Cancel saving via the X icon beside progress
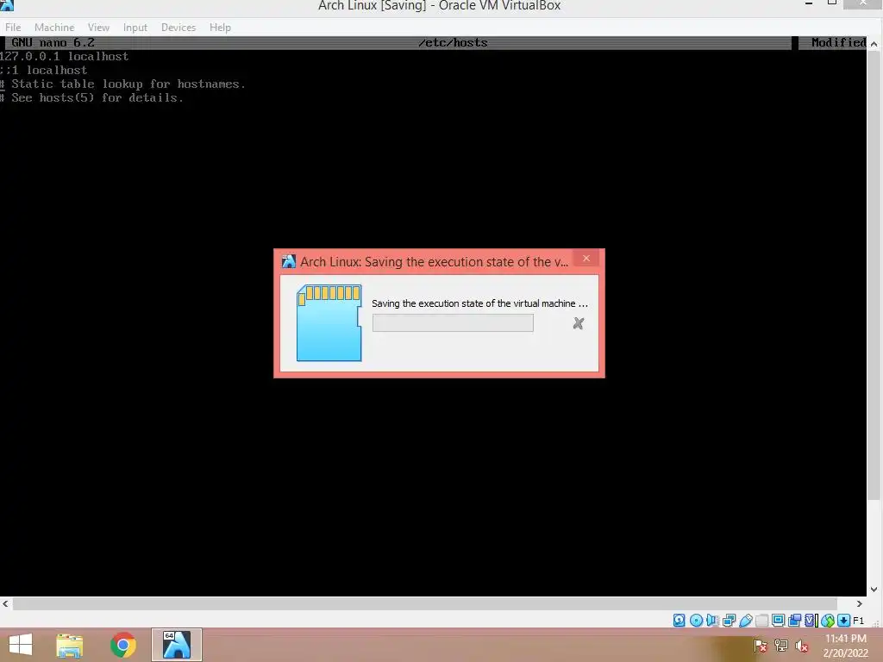The image size is (883, 662). 579,323
